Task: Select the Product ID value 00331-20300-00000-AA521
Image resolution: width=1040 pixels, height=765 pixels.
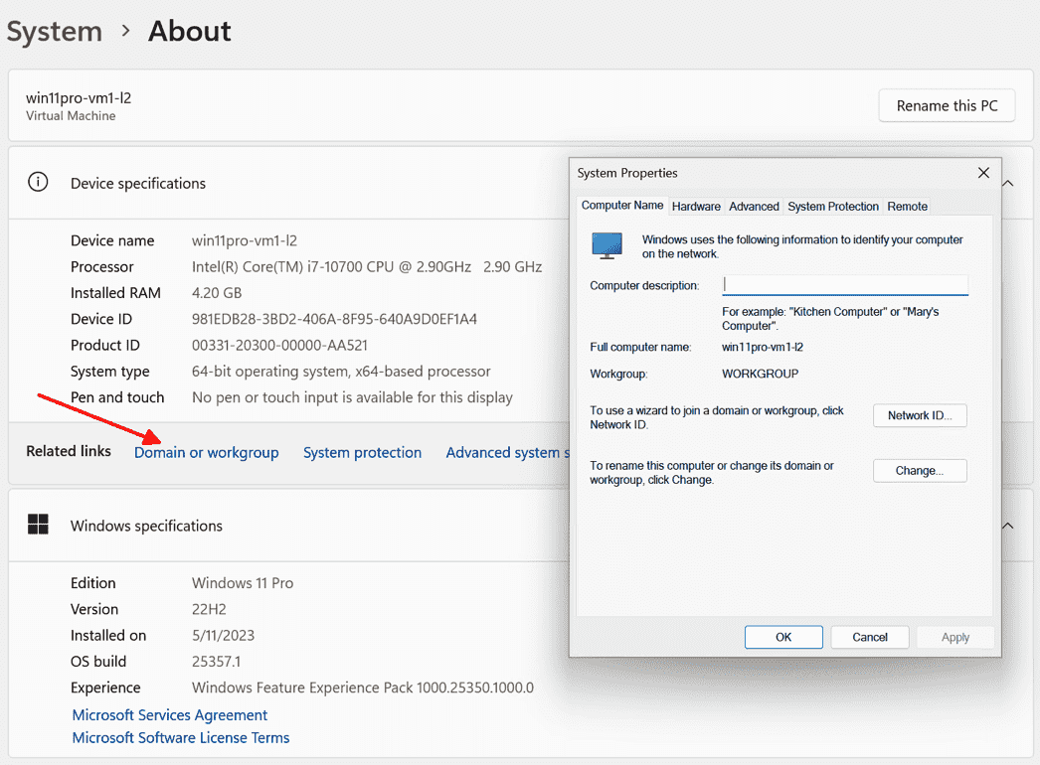Action: tap(279, 346)
